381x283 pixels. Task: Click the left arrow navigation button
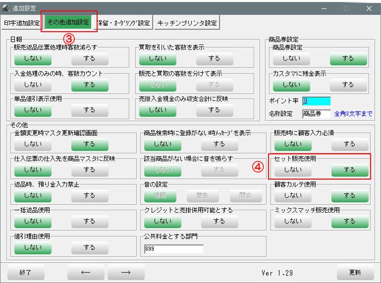[x=86, y=272]
